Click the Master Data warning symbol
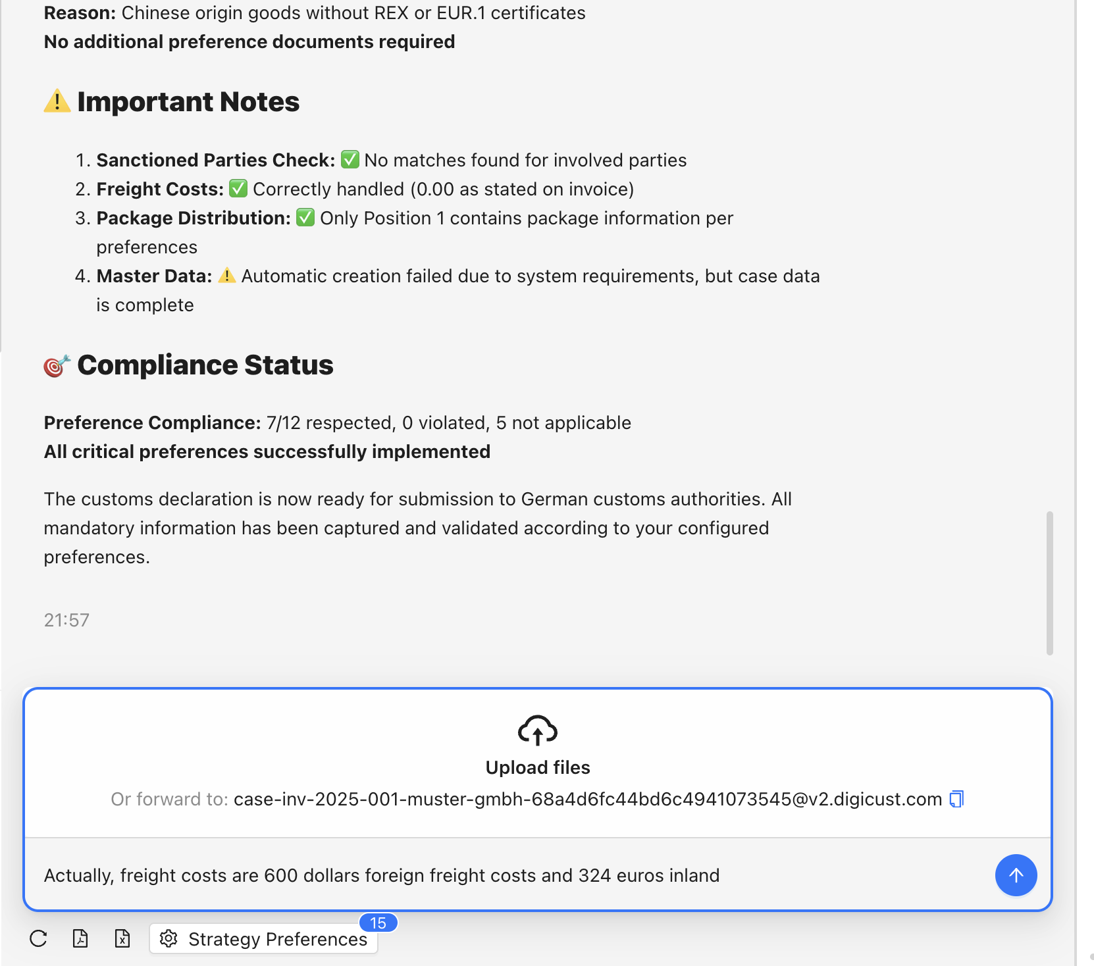The height and width of the screenshot is (966, 1094). [x=227, y=276]
